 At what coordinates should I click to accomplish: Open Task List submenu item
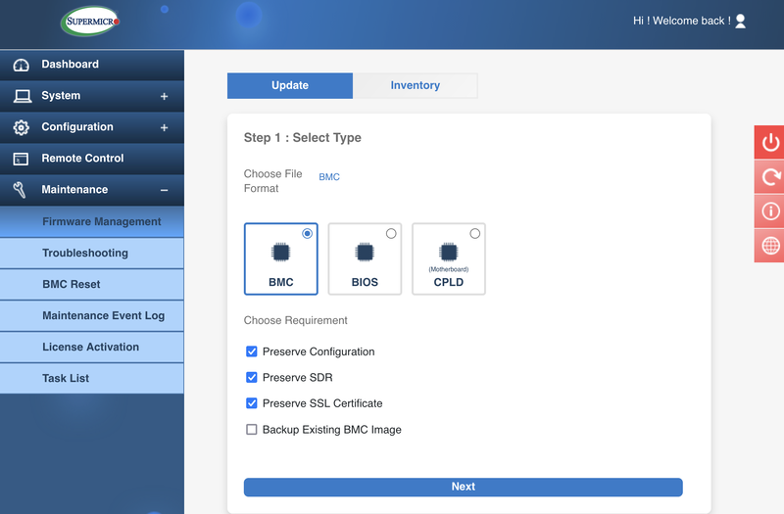pyautogui.click(x=92, y=378)
